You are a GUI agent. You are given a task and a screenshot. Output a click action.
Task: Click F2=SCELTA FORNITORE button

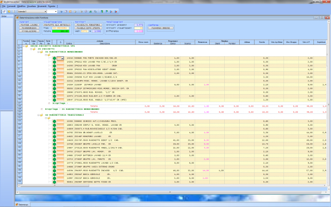click(x=88, y=25)
